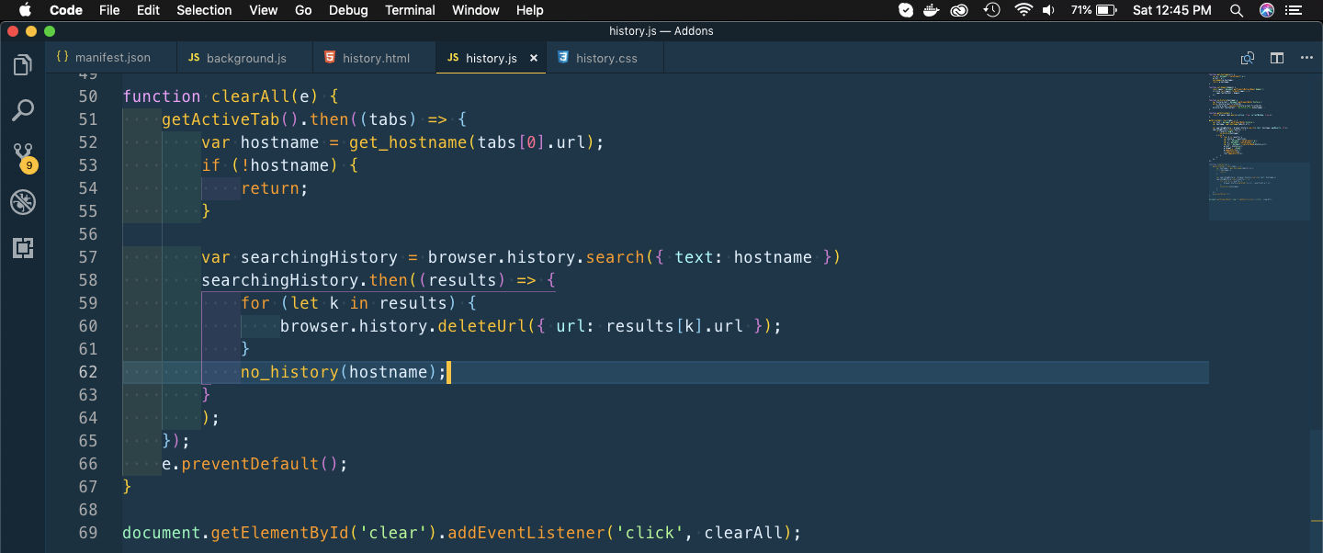Open the Creative Cloud menu bar icon
Image resolution: width=1323 pixels, height=553 pixels.
click(x=960, y=10)
